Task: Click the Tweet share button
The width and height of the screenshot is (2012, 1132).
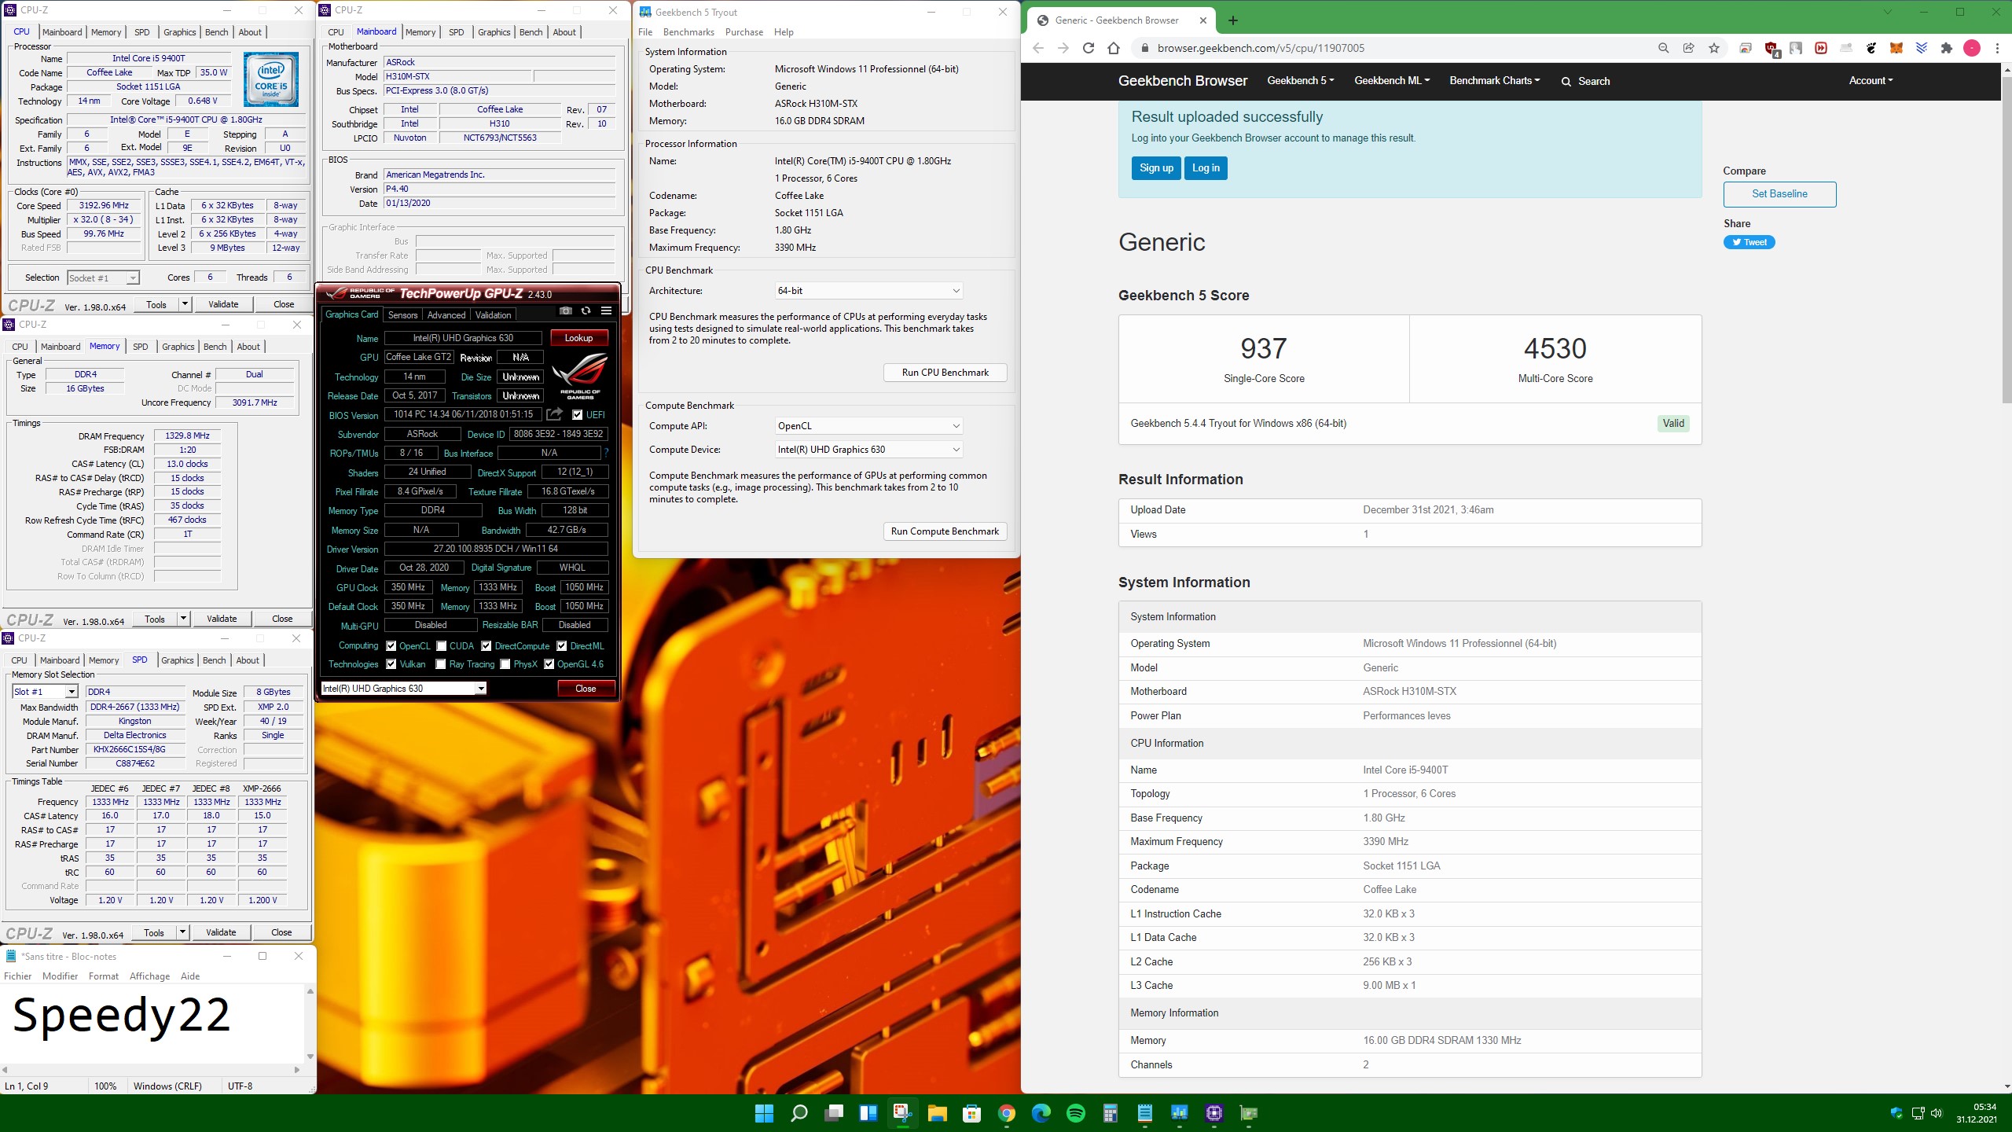Action: 1749,242
